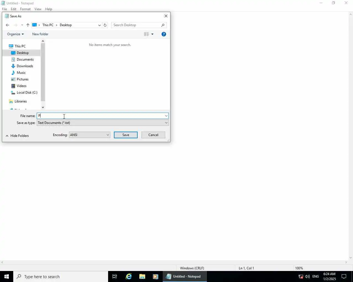Image resolution: width=353 pixels, height=282 pixels.
Task: Open Internet Explorer from the taskbar
Action: tap(129, 276)
